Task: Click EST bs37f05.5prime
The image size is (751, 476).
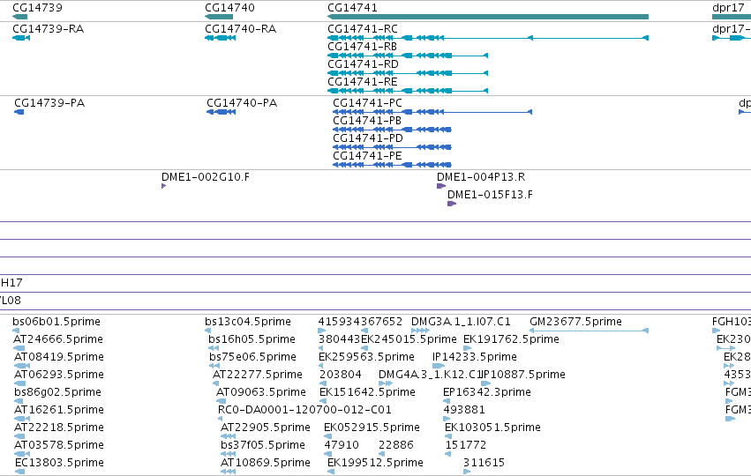Action: (263, 445)
